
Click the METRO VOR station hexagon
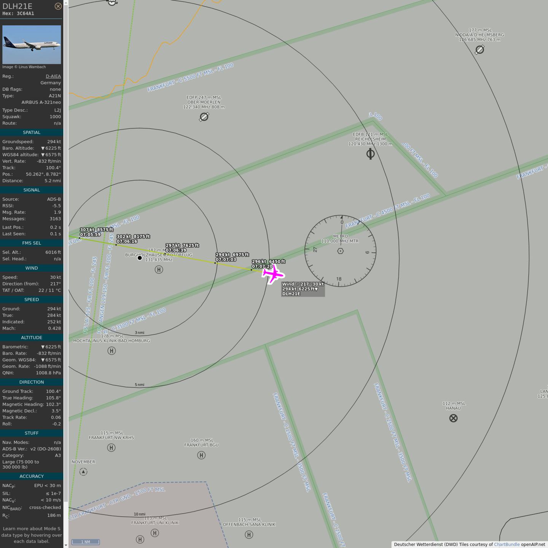[341, 251]
